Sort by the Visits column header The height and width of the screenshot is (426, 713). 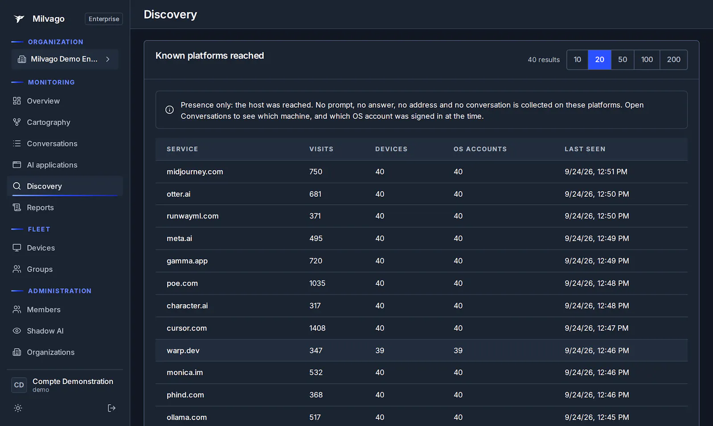coord(321,149)
